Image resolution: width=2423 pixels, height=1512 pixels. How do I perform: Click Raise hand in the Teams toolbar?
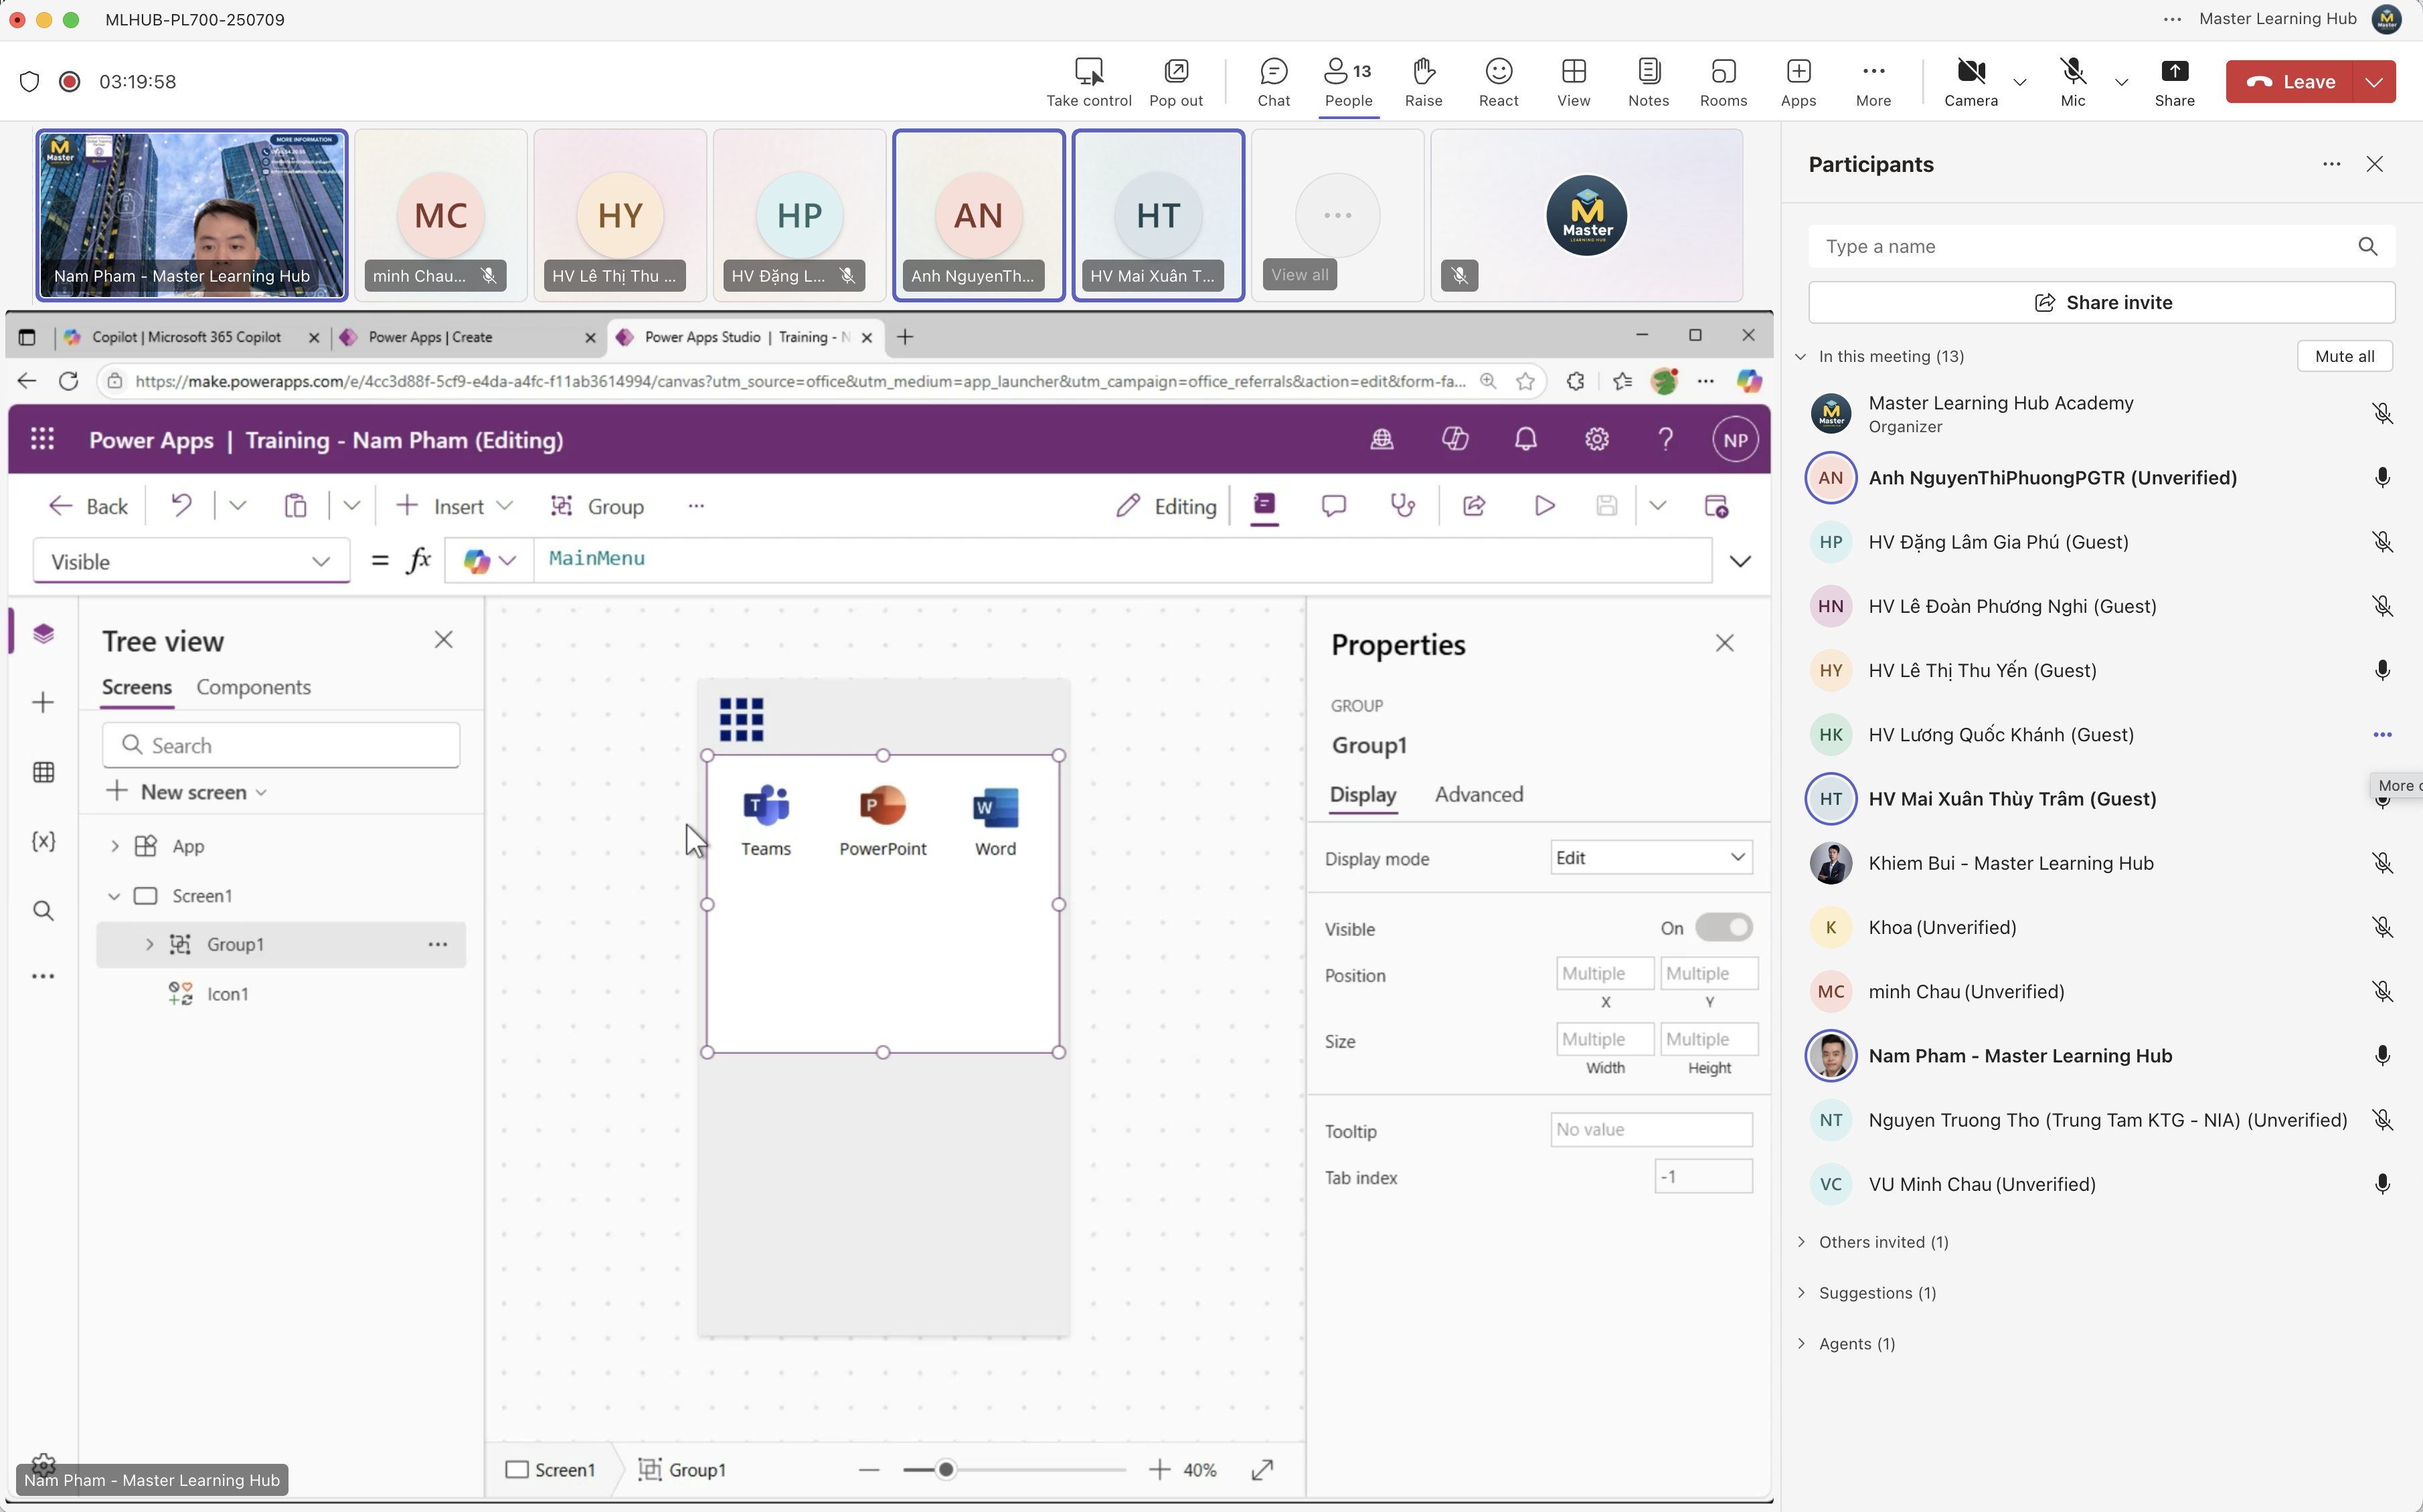(x=1422, y=82)
